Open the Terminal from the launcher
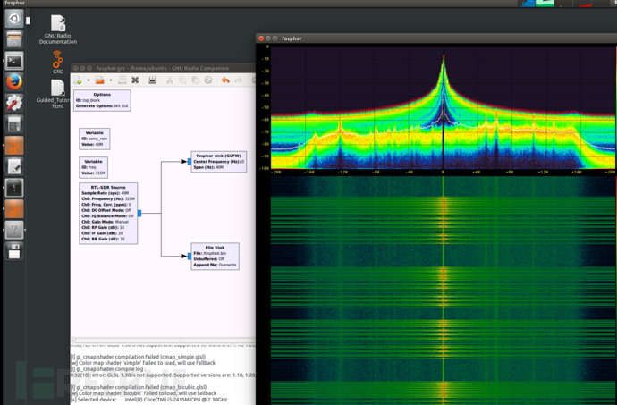Viewport: 617px width, 405px height. (14, 61)
